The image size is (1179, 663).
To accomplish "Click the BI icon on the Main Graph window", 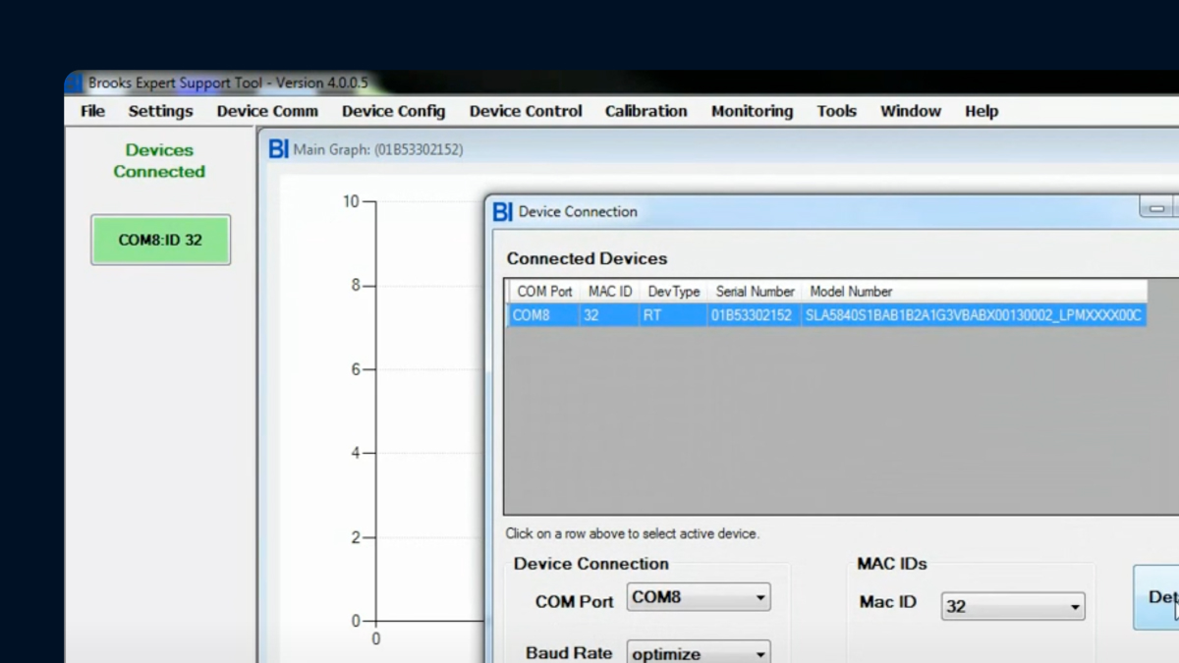I will (278, 148).
